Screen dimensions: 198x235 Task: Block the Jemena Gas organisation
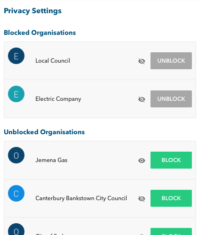click(x=171, y=160)
